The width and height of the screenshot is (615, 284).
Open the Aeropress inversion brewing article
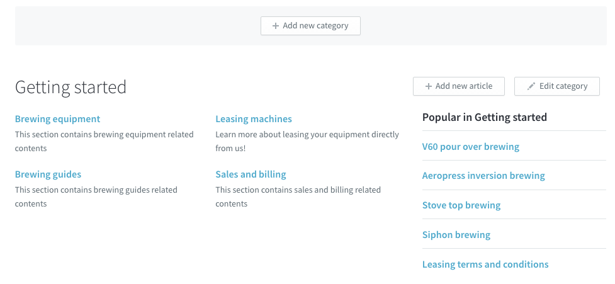click(x=483, y=176)
